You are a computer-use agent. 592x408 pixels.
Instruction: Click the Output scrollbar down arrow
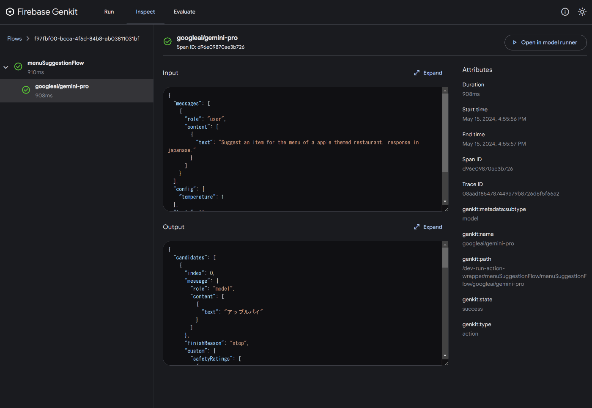click(445, 356)
